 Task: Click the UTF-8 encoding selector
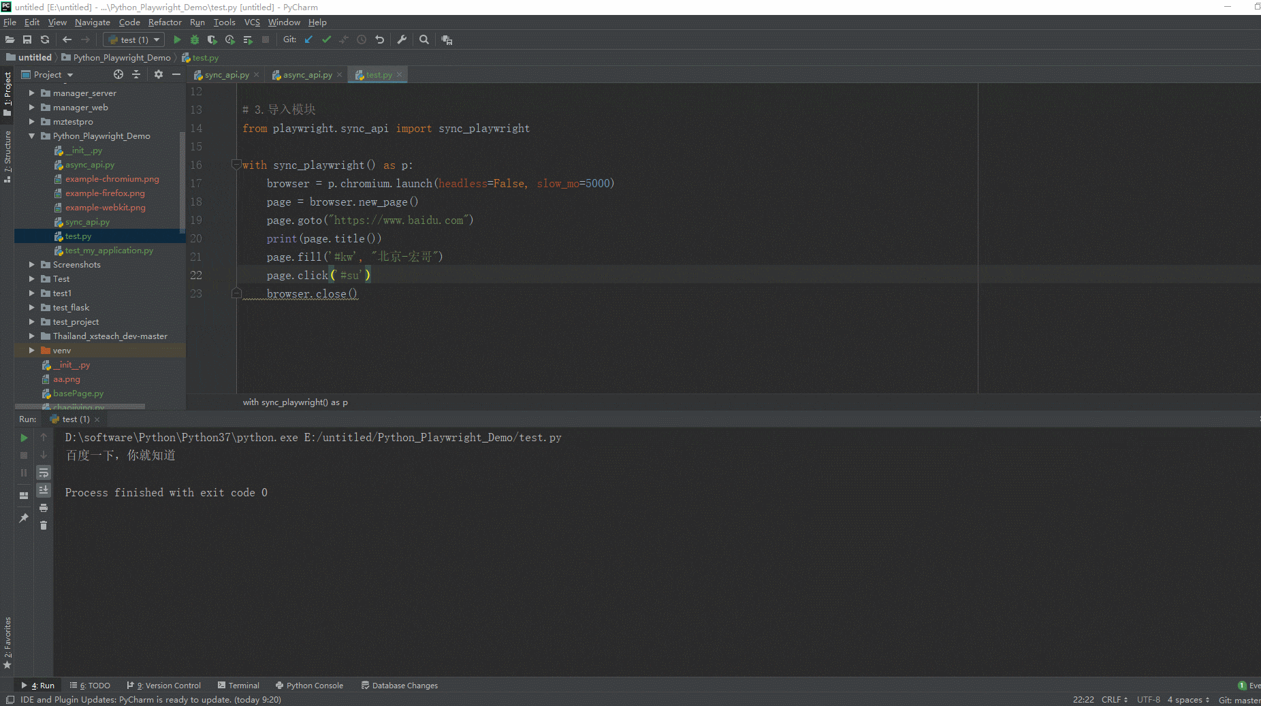1149,700
